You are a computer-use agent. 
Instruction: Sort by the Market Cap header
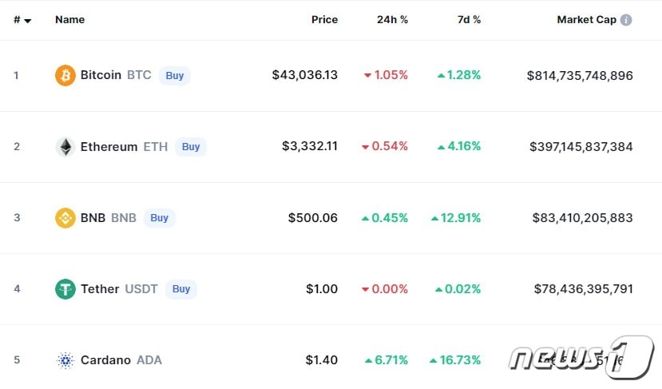[x=586, y=20]
